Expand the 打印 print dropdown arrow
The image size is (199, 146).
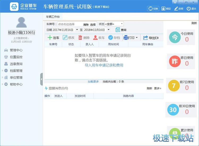[x=137, y=38]
